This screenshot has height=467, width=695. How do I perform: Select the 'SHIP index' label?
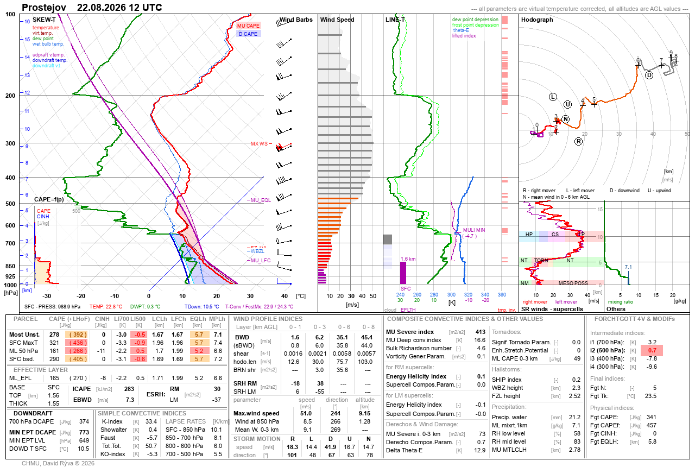[507, 380]
